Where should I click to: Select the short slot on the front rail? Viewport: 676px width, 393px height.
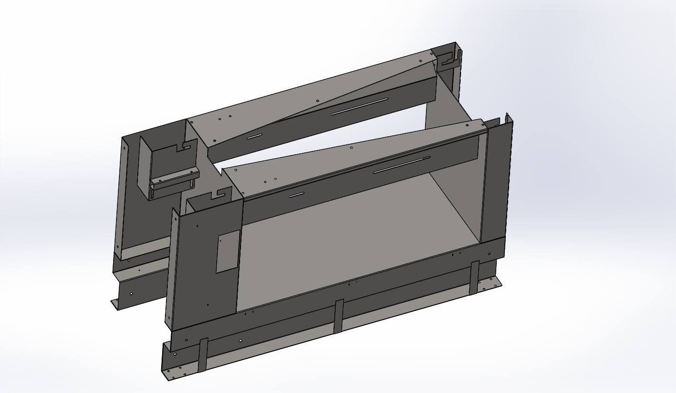pos(297,195)
